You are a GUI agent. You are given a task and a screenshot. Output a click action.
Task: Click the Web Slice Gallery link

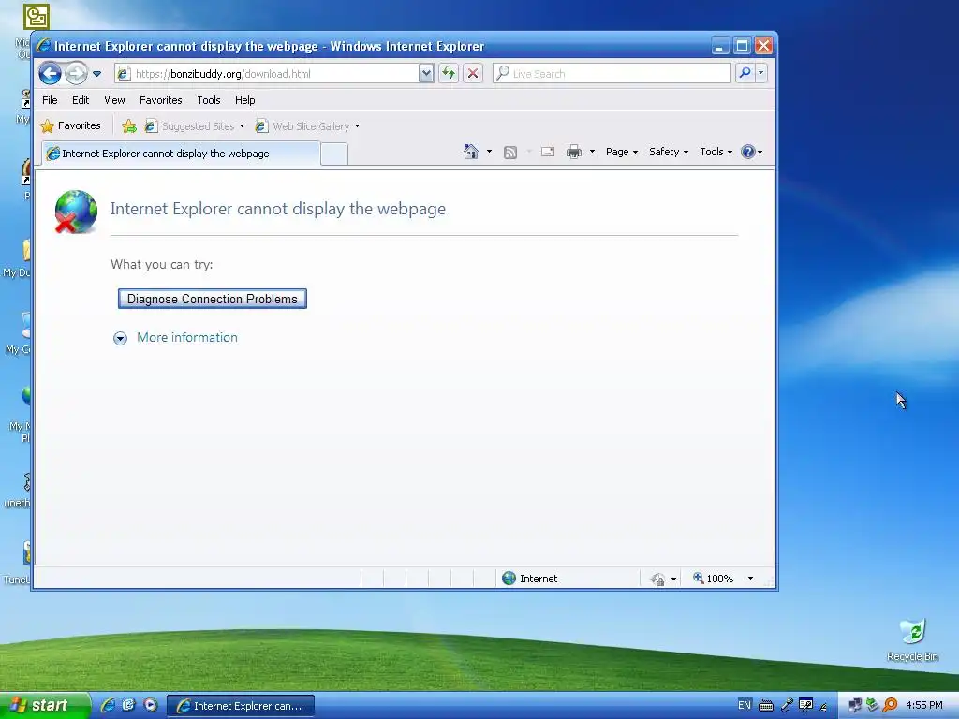(x=302, y=126)
